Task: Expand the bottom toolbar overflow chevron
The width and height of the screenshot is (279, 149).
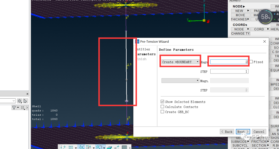Action: tap(130, 147)
